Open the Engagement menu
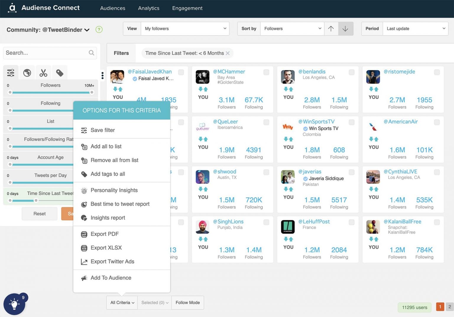 coord(187,8)
